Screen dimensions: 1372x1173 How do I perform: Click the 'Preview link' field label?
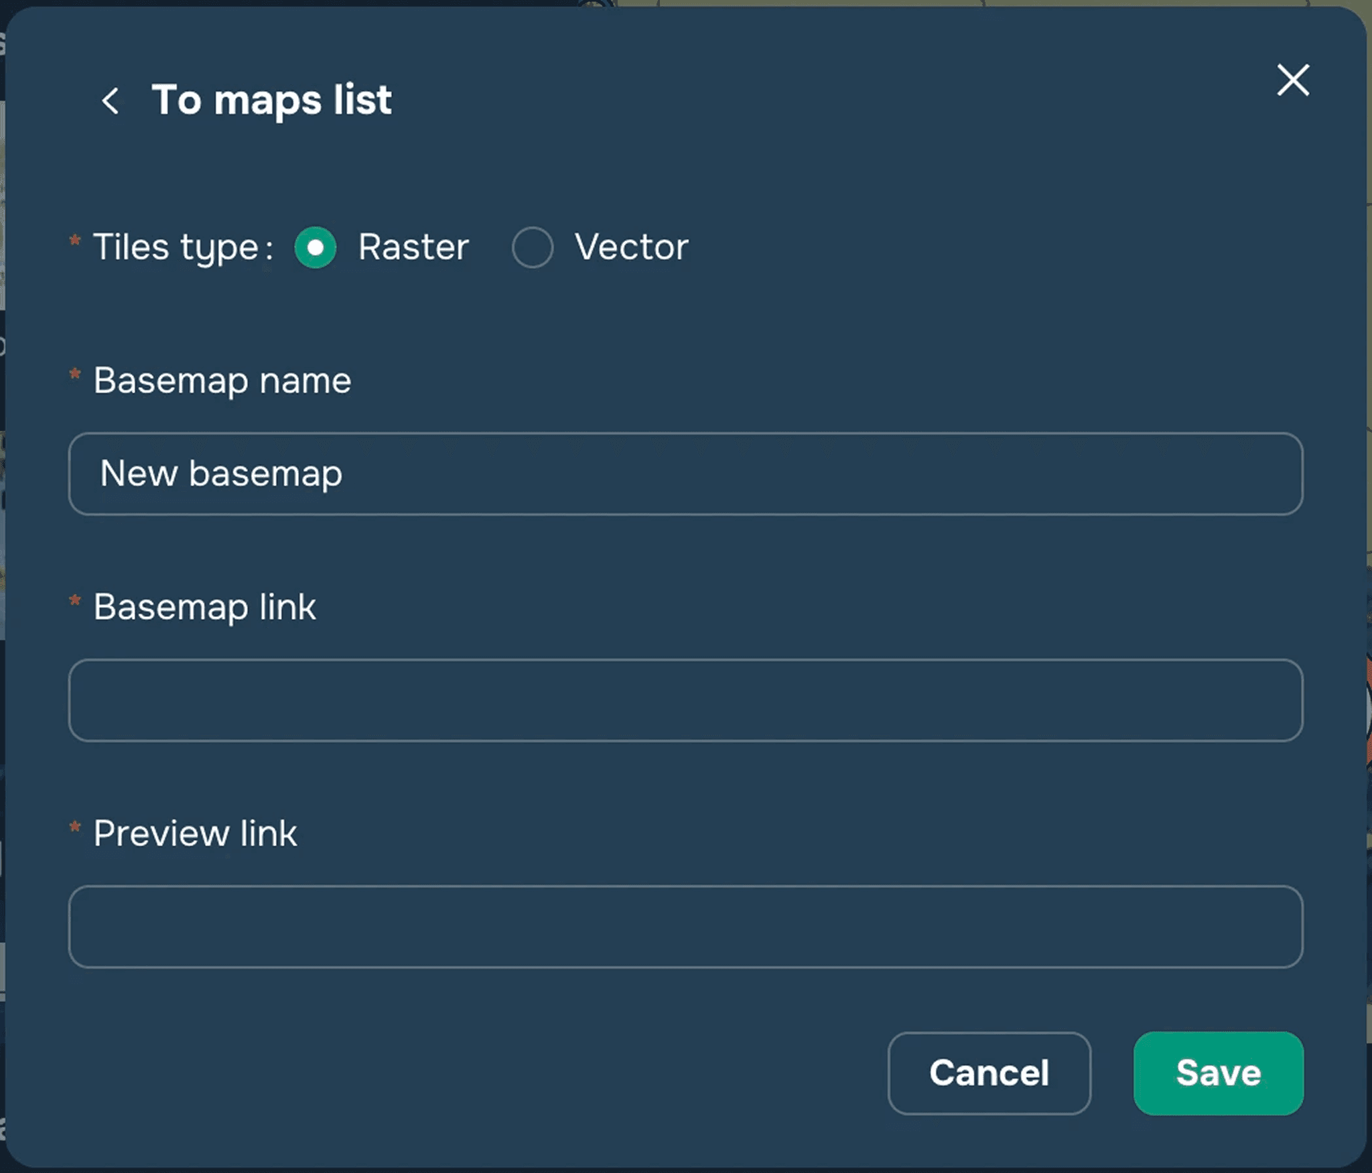click(195, 833)
